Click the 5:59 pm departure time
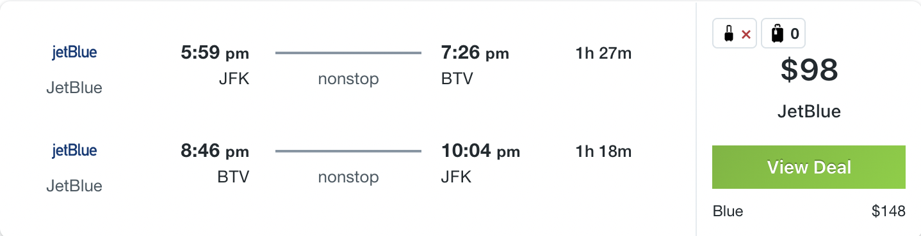 pos(215,53)
